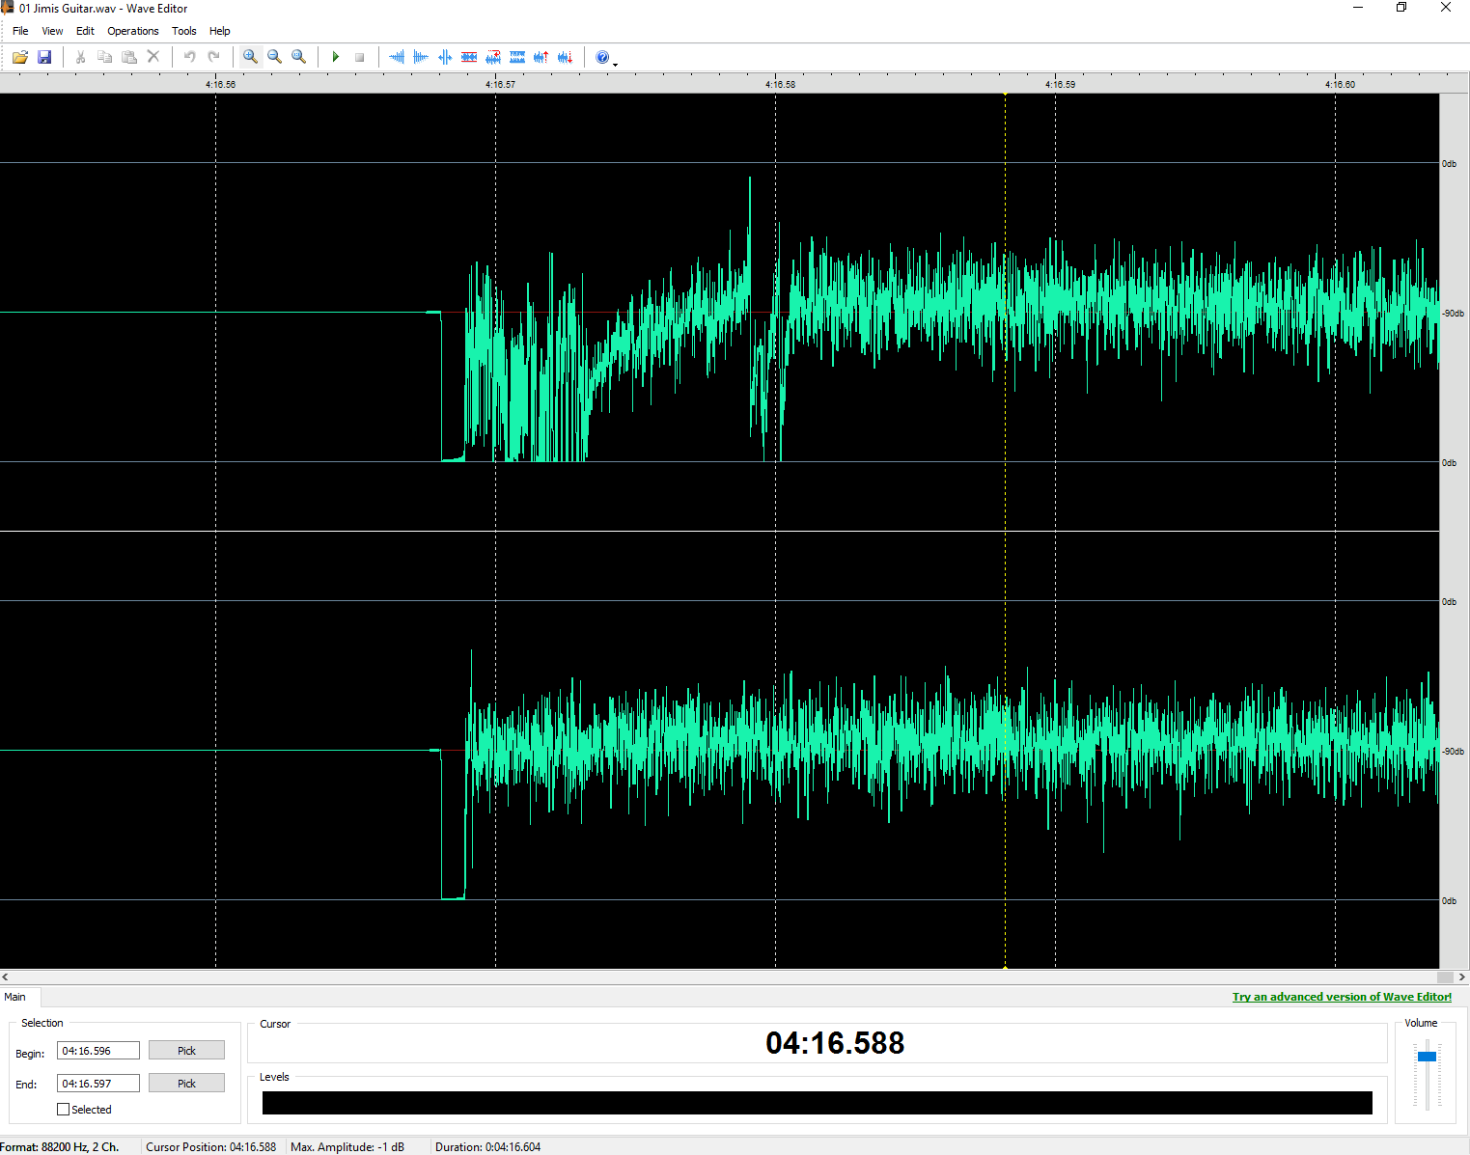Enable the Selected checkbox
Viewport: 1470px width, 1155px height.
[x=64, y=1110]
